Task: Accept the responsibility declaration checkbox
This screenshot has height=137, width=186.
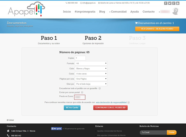Action: [128, 102]
